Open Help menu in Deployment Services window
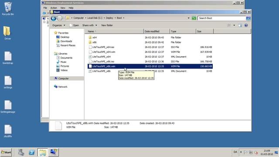 point(71,8)
